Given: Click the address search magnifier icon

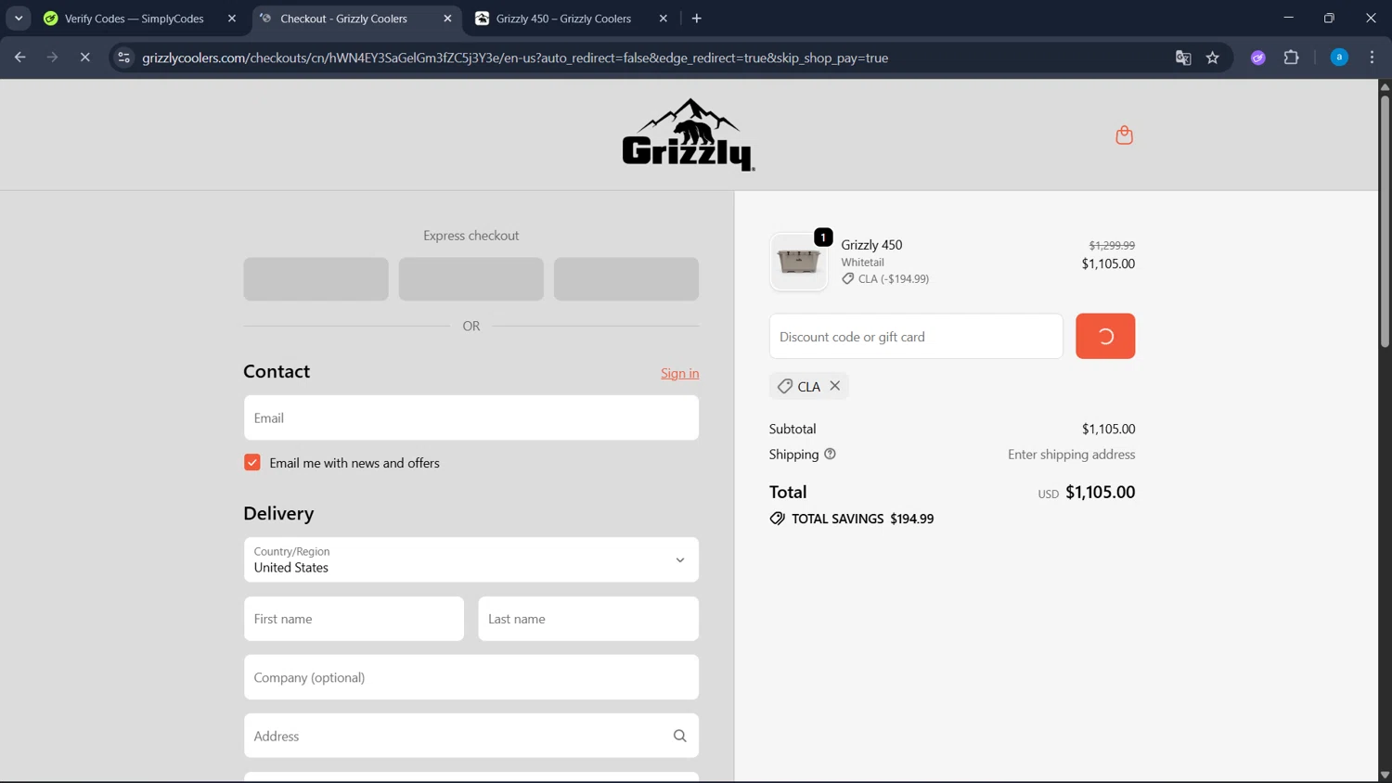Looking at the screenshot, I should (x=679, y=736).
